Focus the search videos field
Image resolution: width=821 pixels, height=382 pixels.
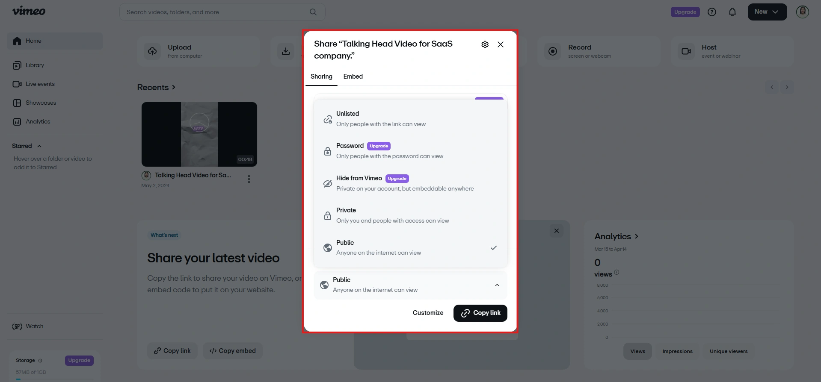[x=222, y=12]
